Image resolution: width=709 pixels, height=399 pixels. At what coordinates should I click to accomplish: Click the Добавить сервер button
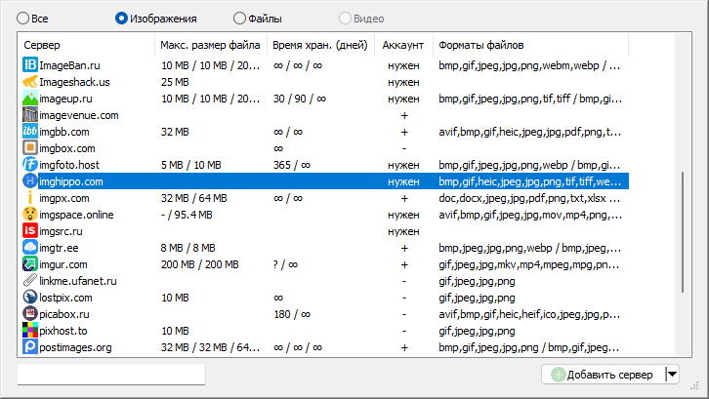(x=604, y=375)
